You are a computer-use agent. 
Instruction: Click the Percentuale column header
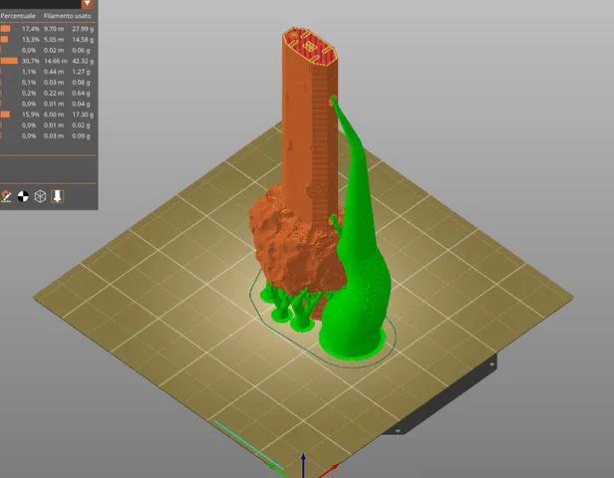18,16
